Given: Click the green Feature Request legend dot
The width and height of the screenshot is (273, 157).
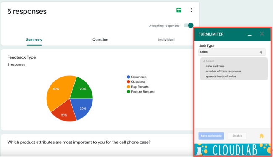Looking at the screenshot, I should click(129, 92).
